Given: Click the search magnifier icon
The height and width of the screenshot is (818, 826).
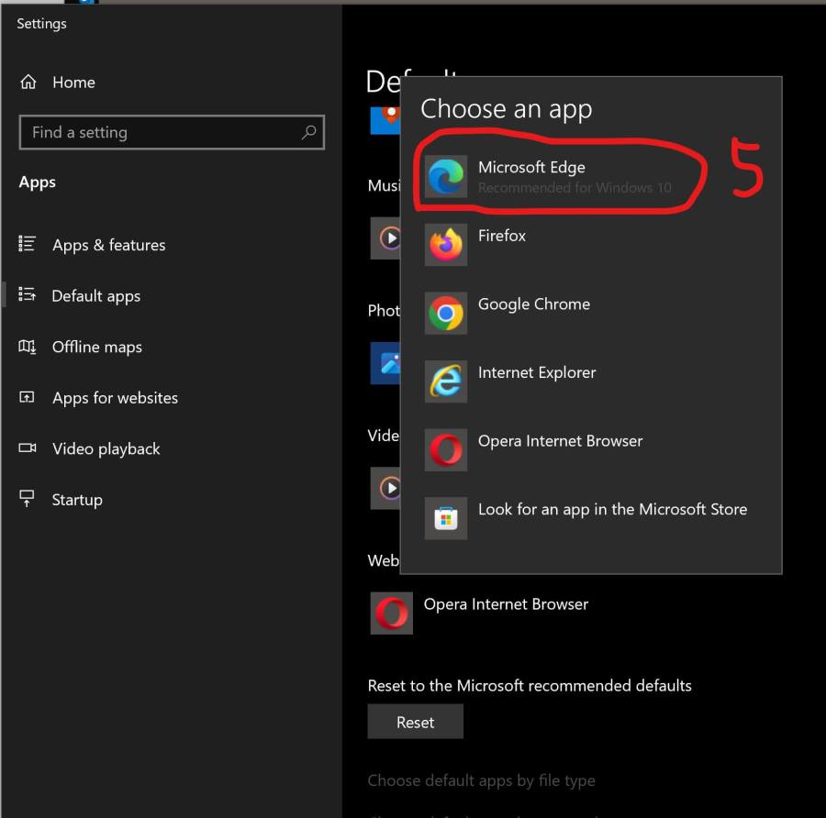Looking at the screenshot, I should point(308,132).
